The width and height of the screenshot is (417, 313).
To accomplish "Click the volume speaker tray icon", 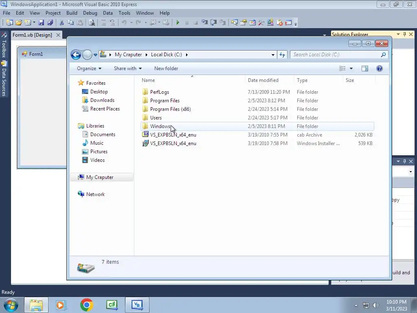I will coord(375,305).
